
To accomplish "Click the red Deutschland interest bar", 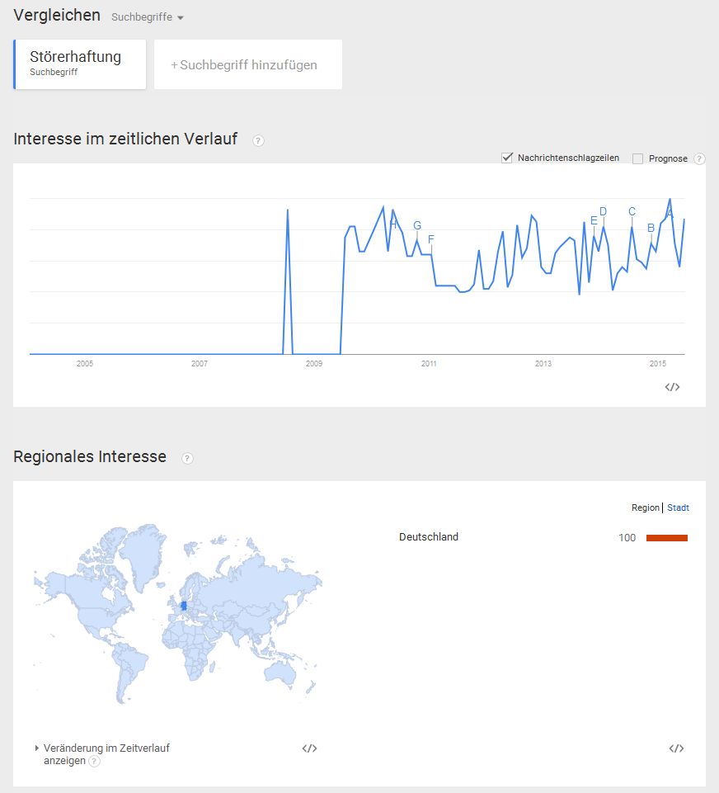I will click(x=667, y=537).
